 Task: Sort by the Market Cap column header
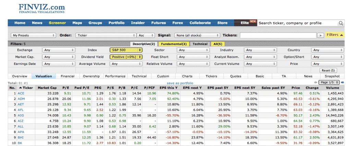(47, 88)
